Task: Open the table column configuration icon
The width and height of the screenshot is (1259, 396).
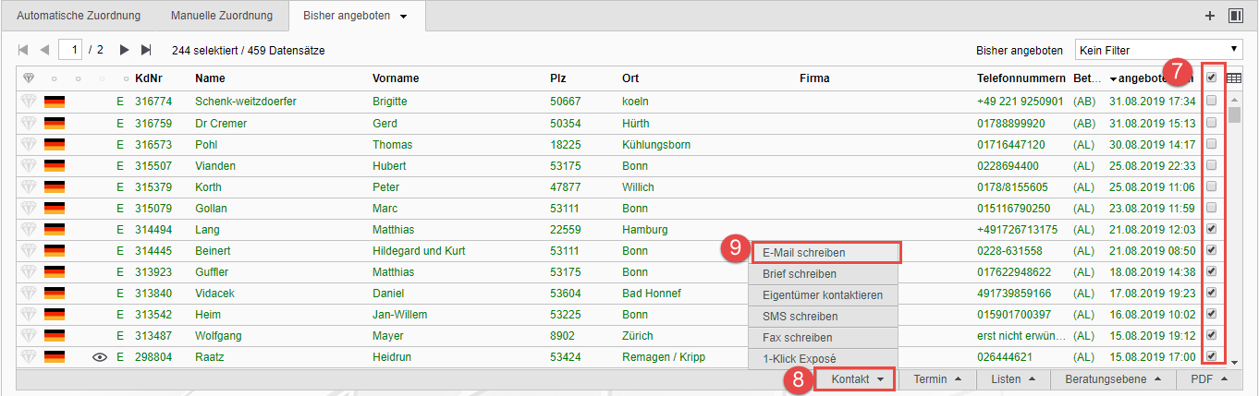Action: [1234, 78]
